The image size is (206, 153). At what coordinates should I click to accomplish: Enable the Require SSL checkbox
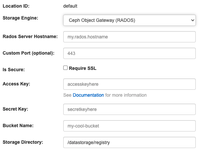66,68
